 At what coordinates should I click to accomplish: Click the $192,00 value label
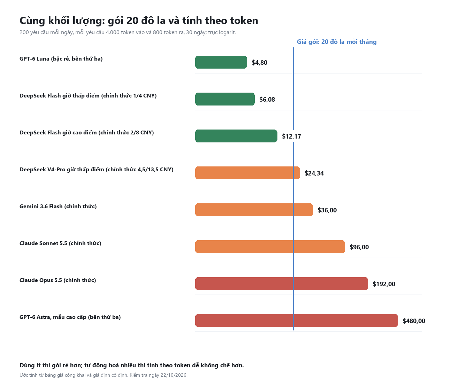pos(384,284)
